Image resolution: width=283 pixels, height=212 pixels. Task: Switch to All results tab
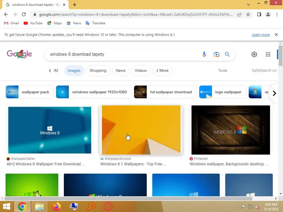[54, 70]
